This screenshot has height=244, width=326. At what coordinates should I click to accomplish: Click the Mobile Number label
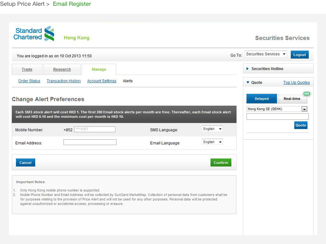(x=29, y=130)
